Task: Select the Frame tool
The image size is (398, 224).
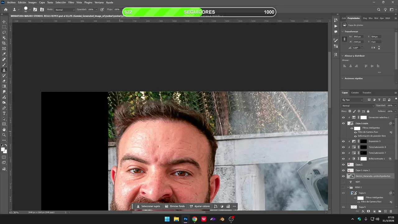Action: tap(4, 49)
